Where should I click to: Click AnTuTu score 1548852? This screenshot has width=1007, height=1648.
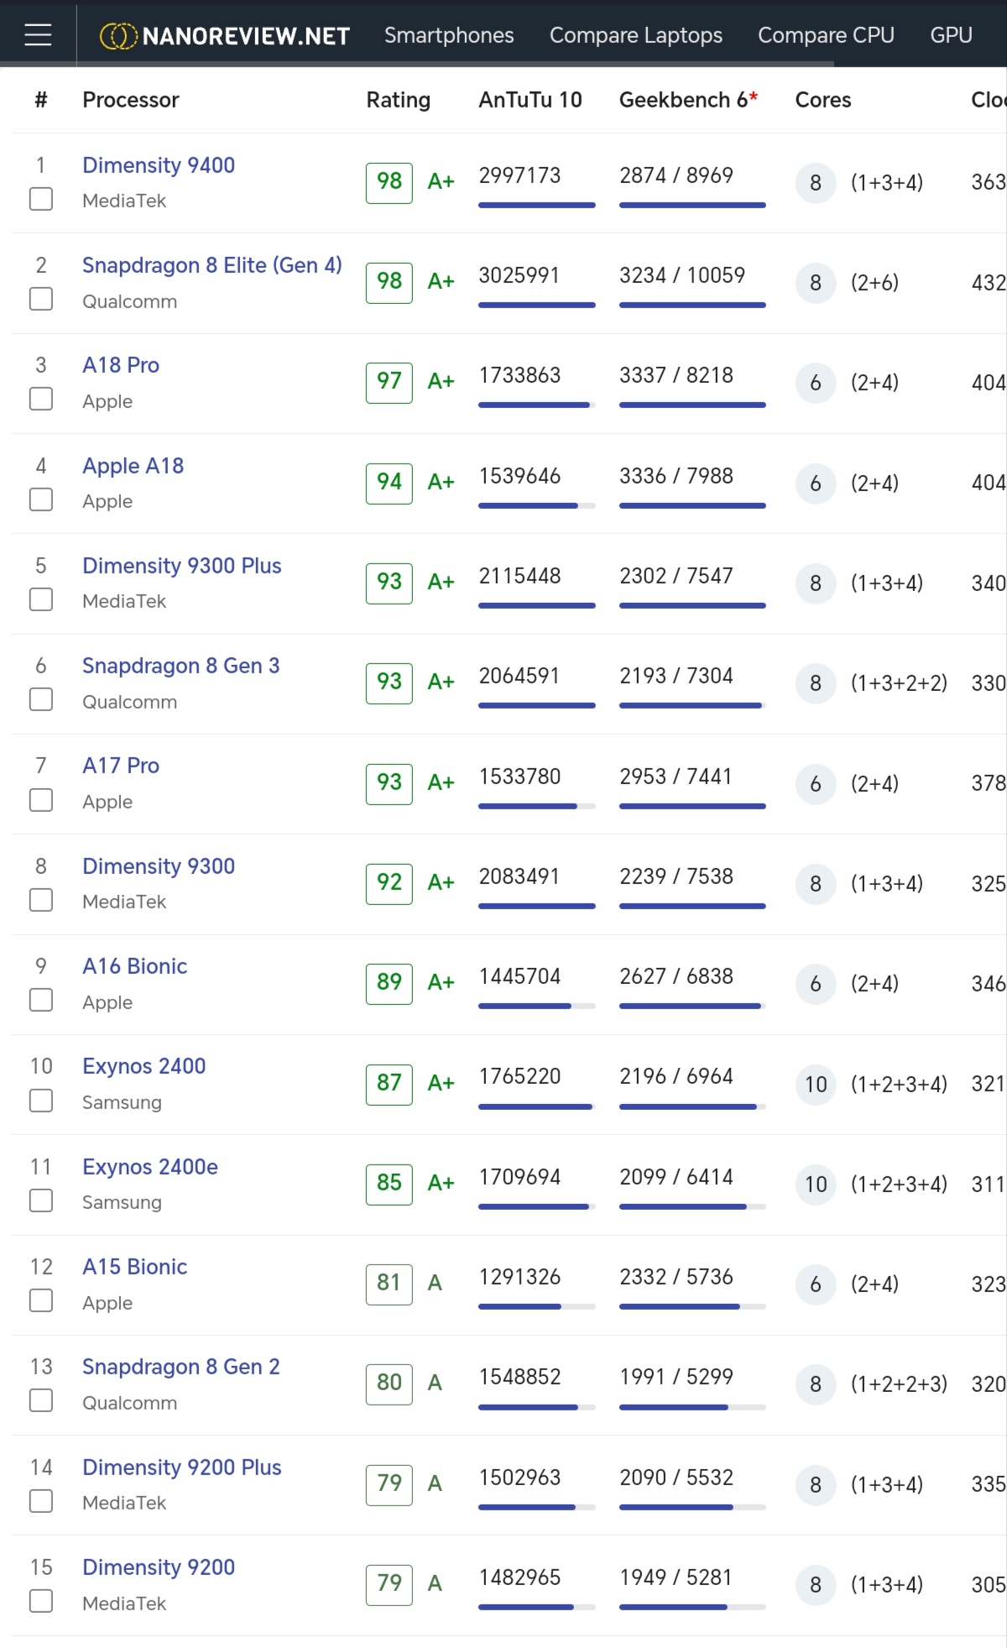click(519, 1377)
